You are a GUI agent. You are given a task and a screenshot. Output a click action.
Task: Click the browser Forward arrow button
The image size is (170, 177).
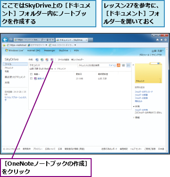tap(11, 40)
